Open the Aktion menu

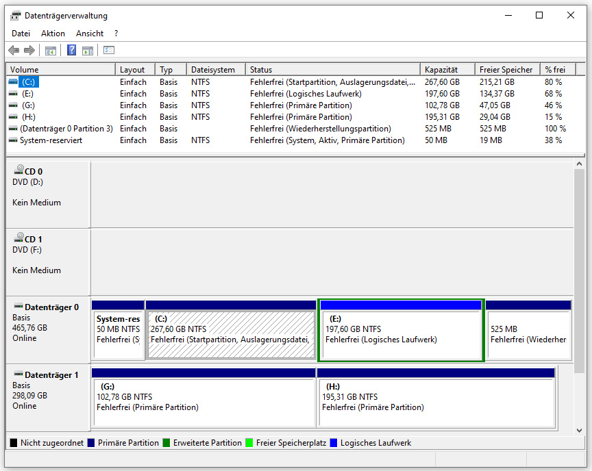[x=53, y=34]
